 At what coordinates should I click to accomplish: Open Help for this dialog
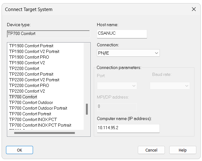(183, 150)
